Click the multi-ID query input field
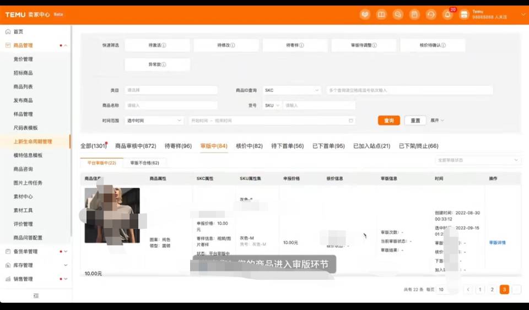Viewport: 529px width, 310px height. tap(409, 90)
